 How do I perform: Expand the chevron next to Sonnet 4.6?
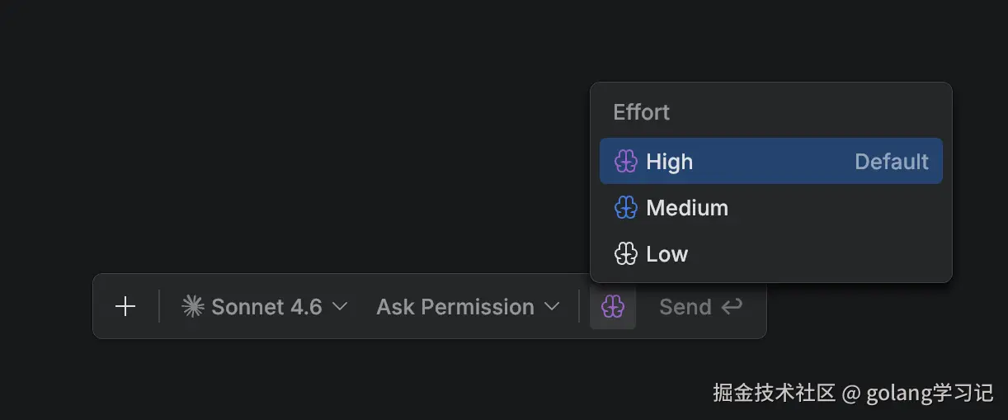[340, 307]
